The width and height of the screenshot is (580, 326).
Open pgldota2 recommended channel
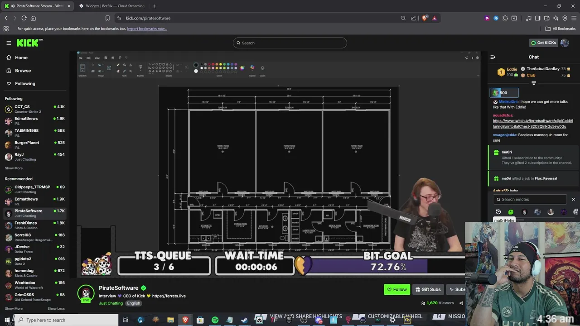(35, 261)
